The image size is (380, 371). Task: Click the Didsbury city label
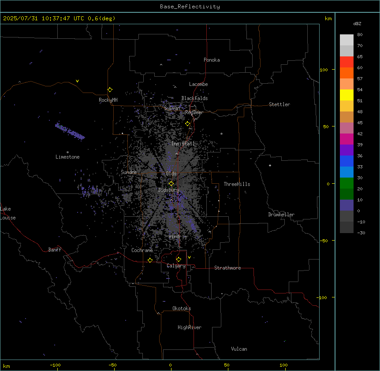tap(168, 190)
